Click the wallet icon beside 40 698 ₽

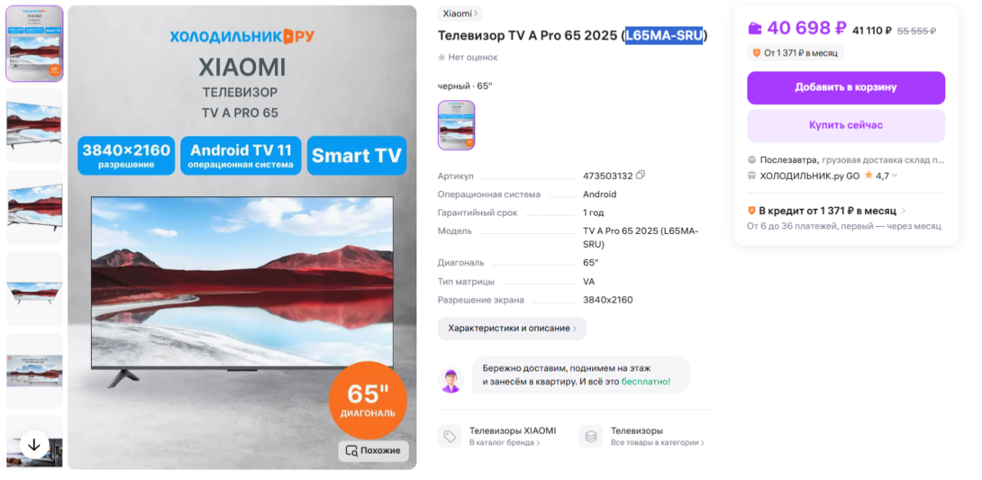pos(755,28)
